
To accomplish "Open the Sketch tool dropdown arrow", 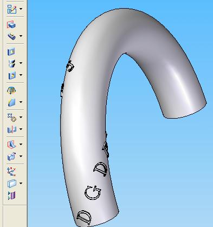I will [x=21, y=9].
